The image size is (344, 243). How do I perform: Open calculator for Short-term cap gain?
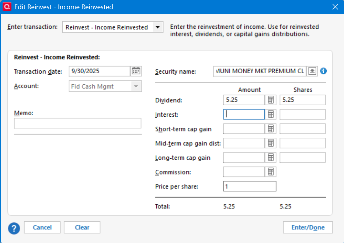pyautogui.click(x=271, y=129)
